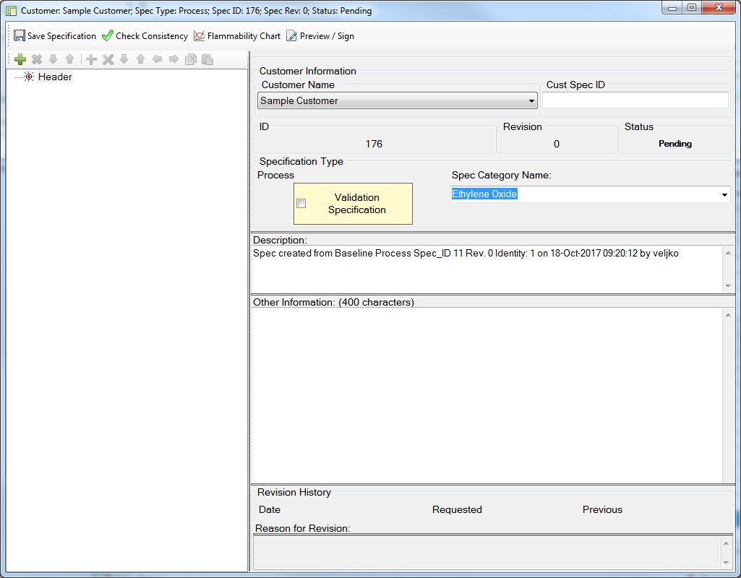Enable the Validation Specification checkbox

pyautogui.click(x=301, y=204)
